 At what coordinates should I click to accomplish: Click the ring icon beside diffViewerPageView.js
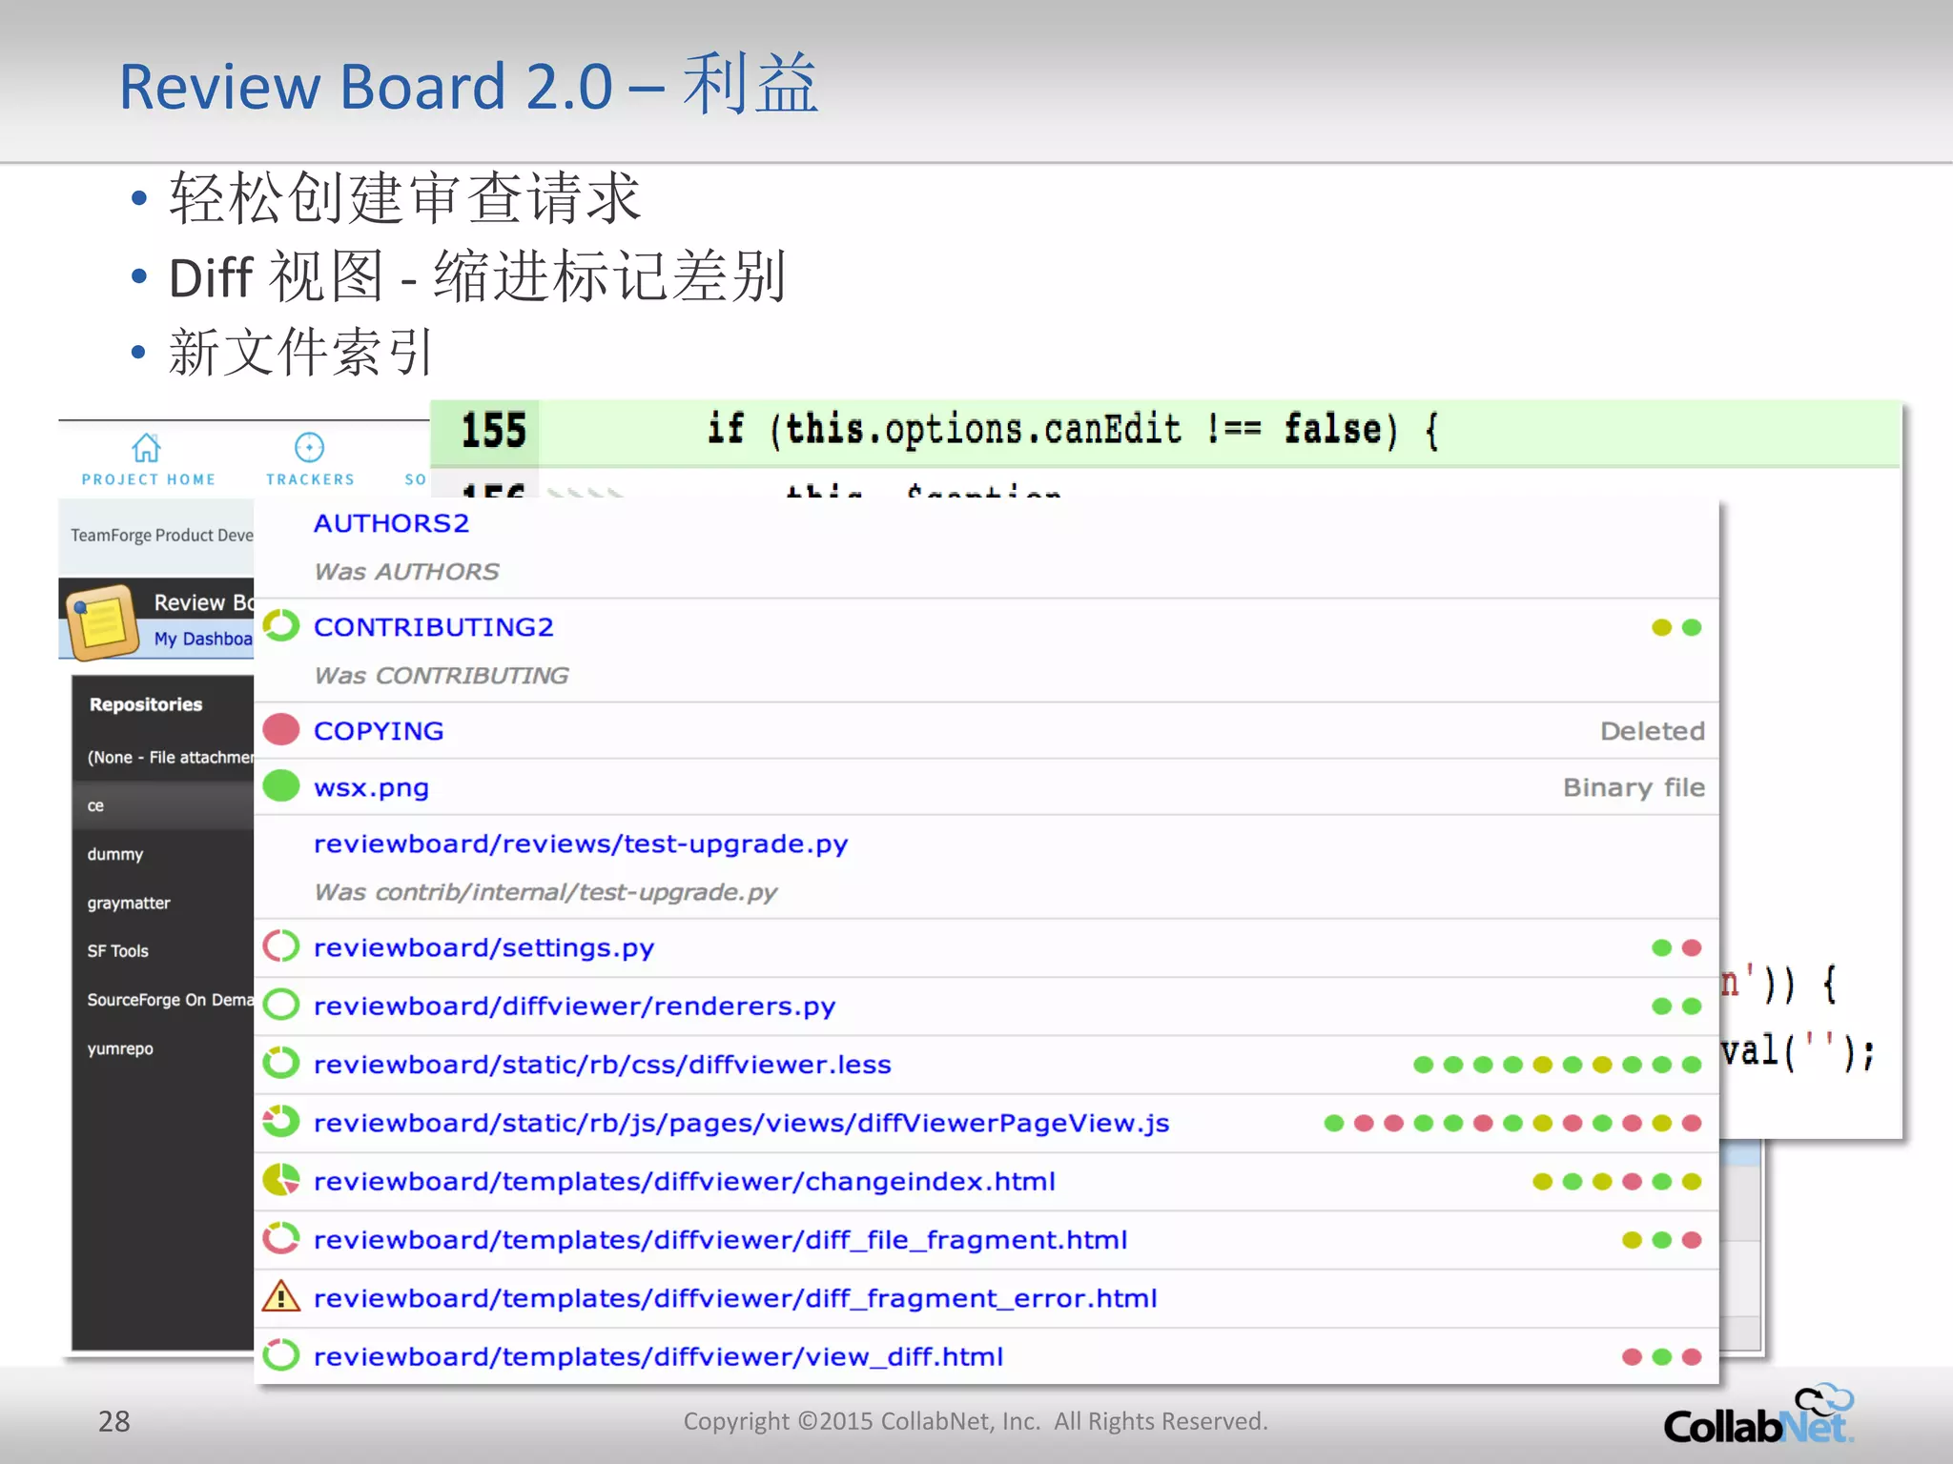point(281,1122)
